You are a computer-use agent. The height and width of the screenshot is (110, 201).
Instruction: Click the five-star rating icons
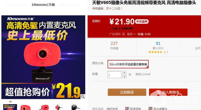tap(155, 52)
